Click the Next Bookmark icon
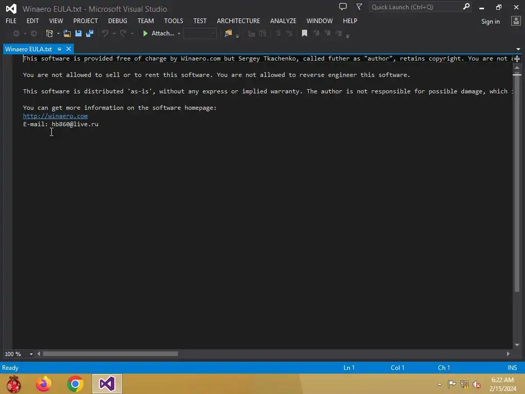The image size is (525, 394). [x=327, y=33]
